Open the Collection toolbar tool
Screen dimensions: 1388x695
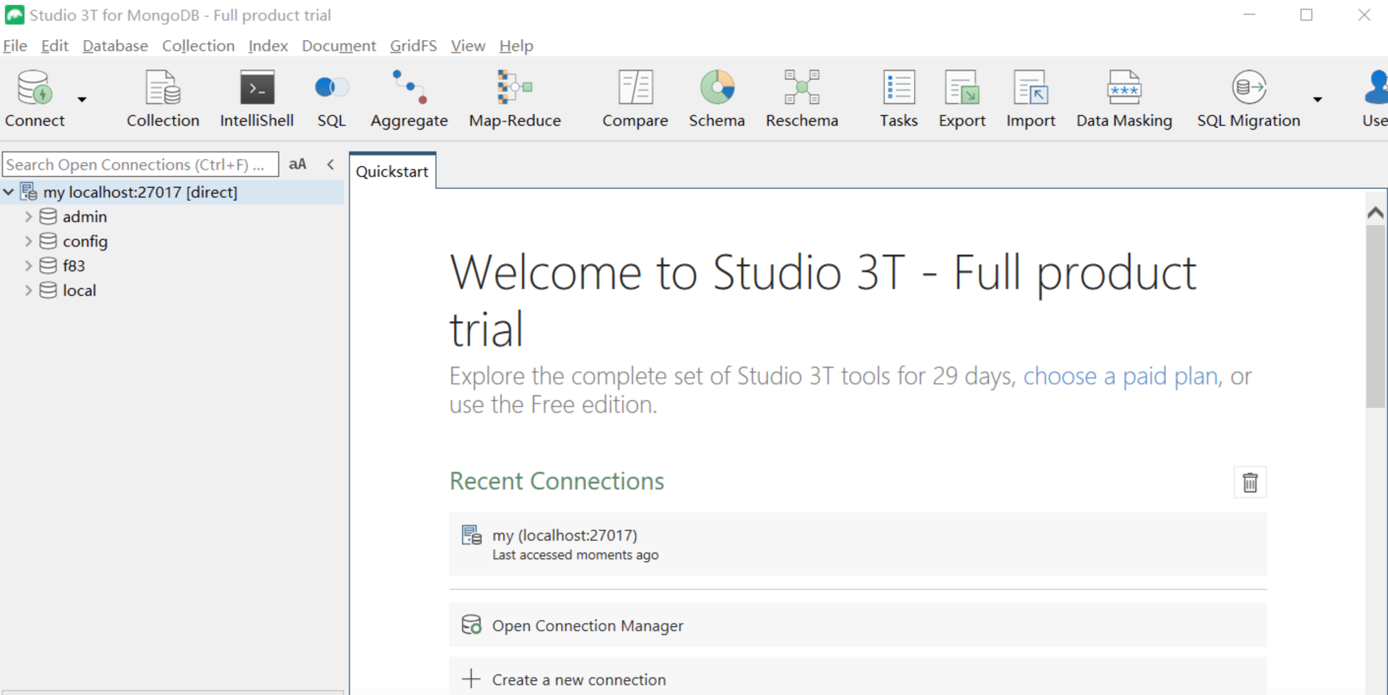(163, 98)
